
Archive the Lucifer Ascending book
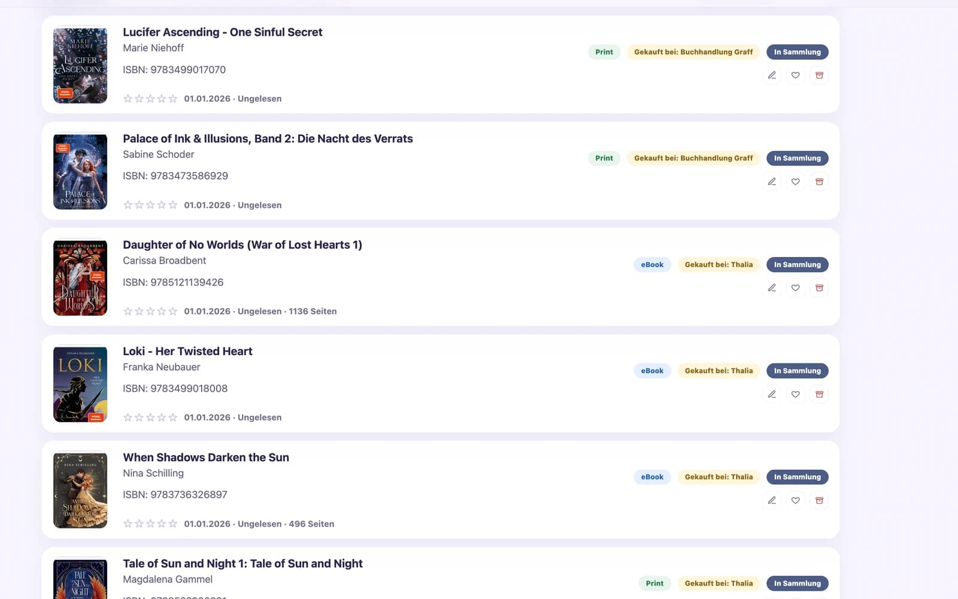pyautogui.click(x=819, y=75)
